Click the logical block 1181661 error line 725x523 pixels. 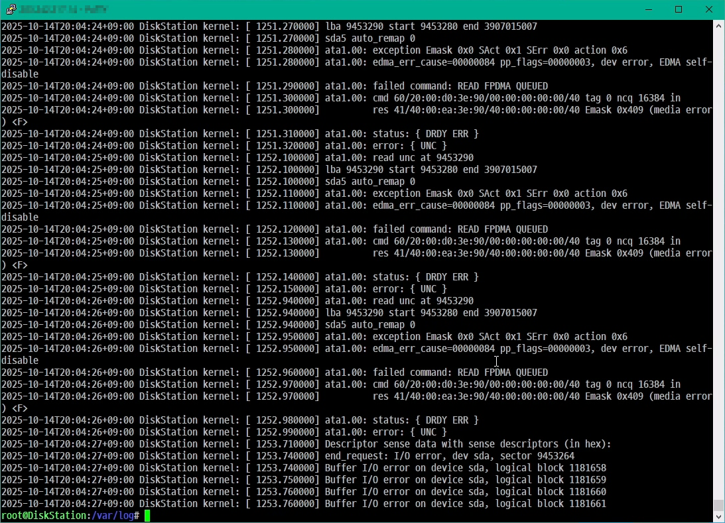coord(465,504)
